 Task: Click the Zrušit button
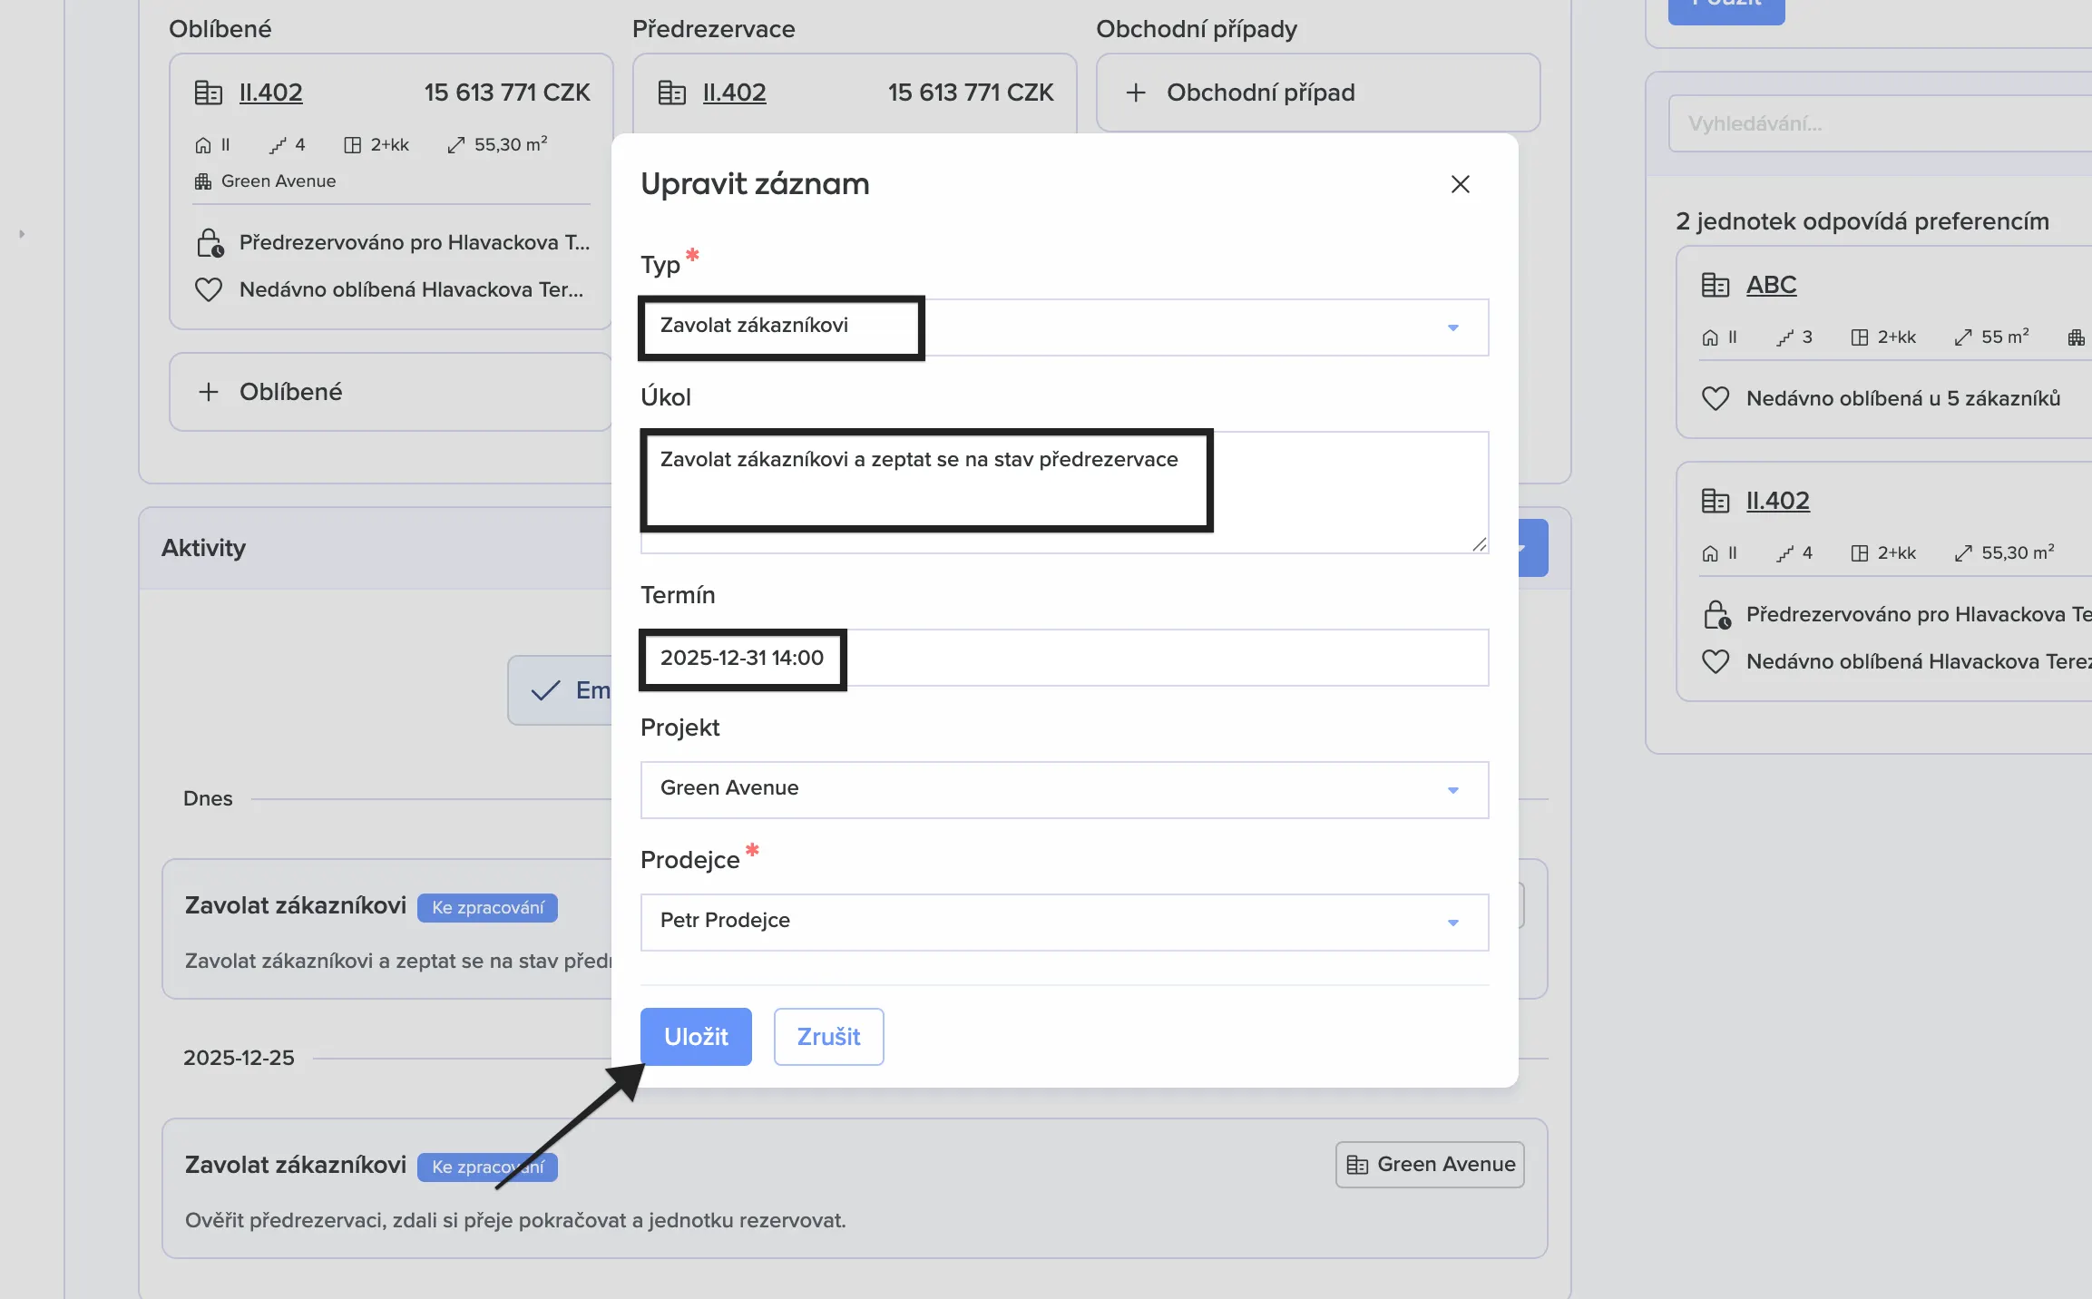click(828, 1037)
